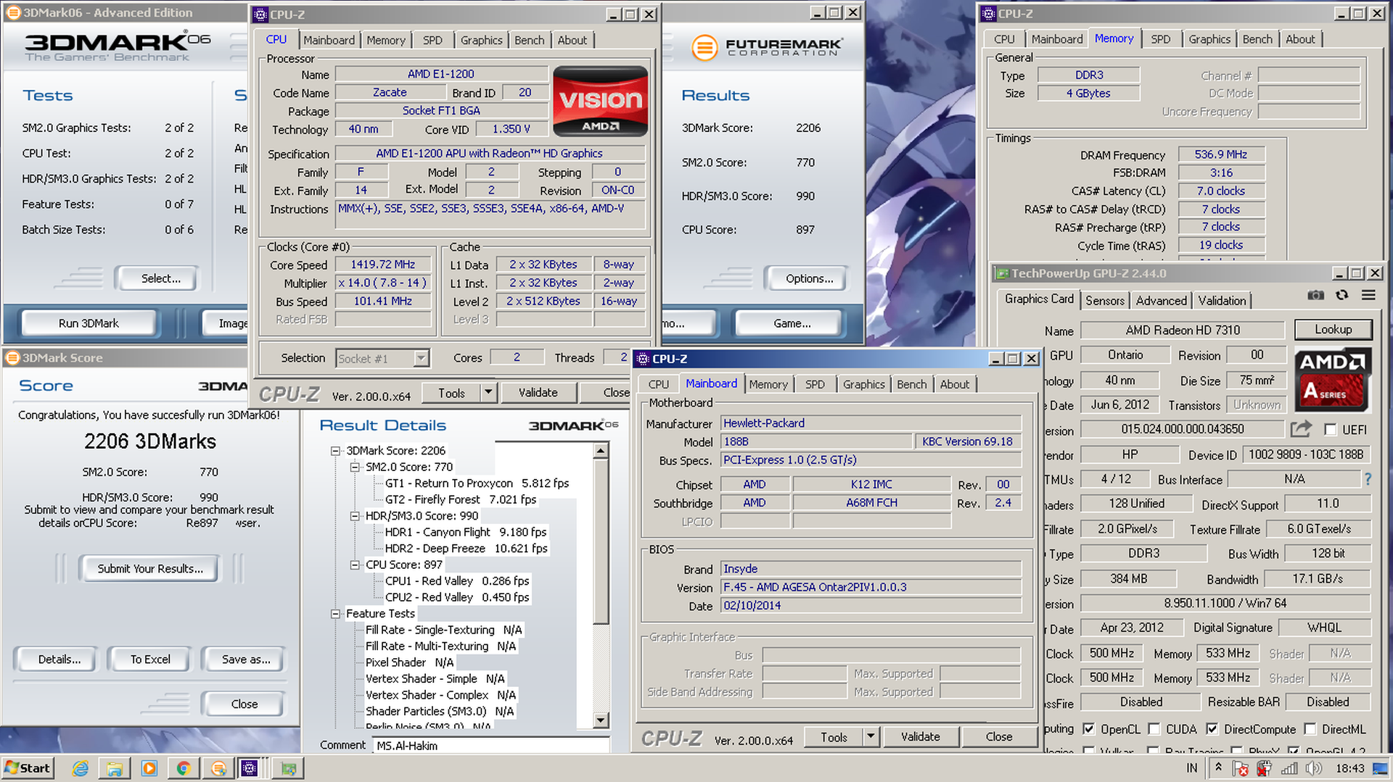Toggle the UEFI checkbox in GPU-Z
The width and height of the screenshot is (1393, 782).
[x=1330, y=430]
